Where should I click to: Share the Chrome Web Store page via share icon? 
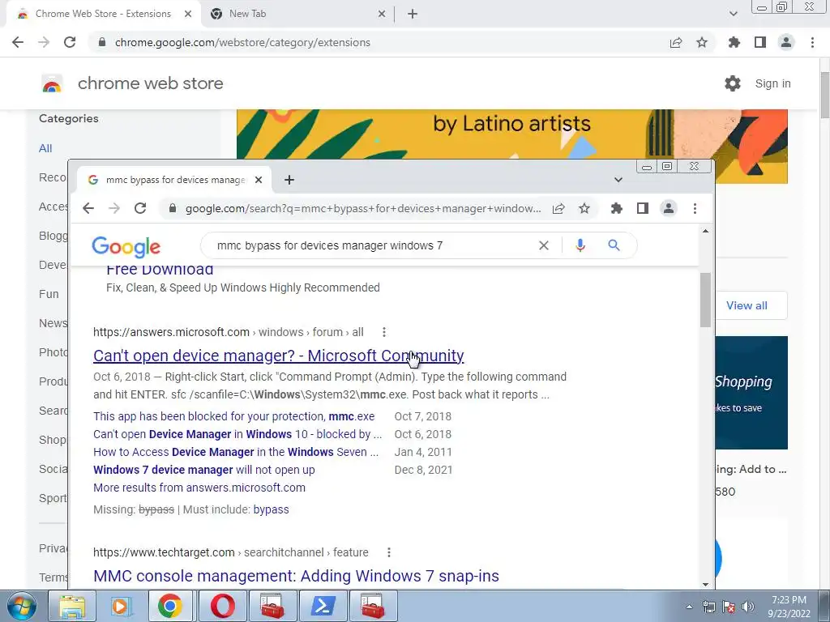pos(676,42)
